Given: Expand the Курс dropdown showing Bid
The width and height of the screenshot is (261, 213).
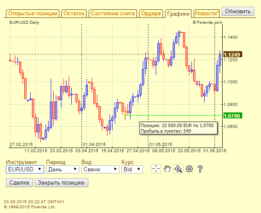Looking at the screenshot, I should 132,169.
